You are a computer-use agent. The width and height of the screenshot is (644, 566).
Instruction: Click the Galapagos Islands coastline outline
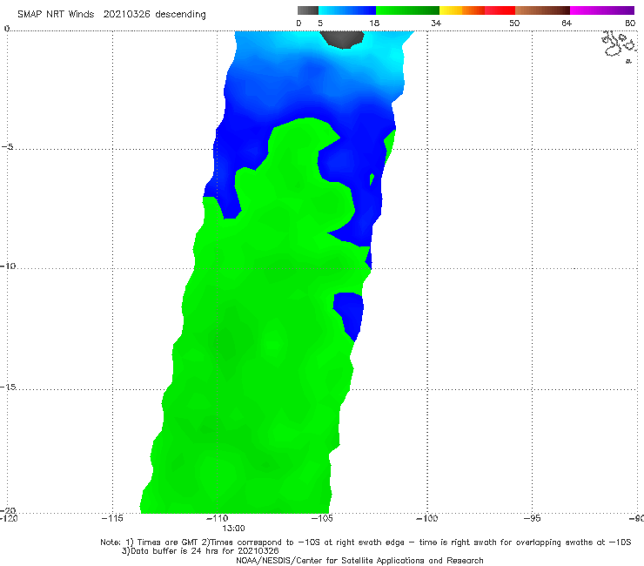pos(619,46)
